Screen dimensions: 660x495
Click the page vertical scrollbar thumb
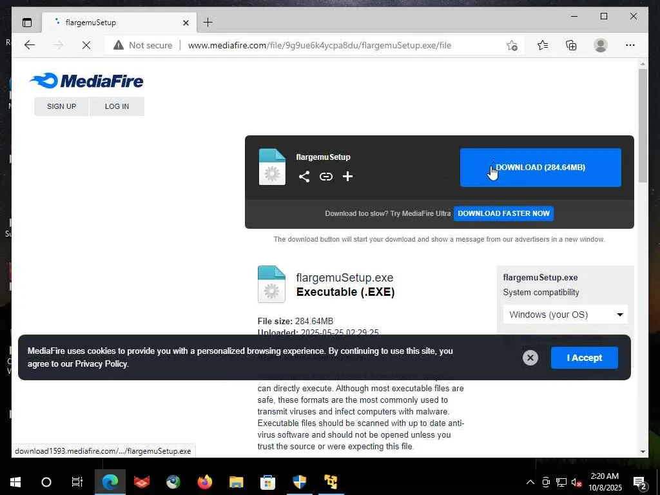[643, 126]
